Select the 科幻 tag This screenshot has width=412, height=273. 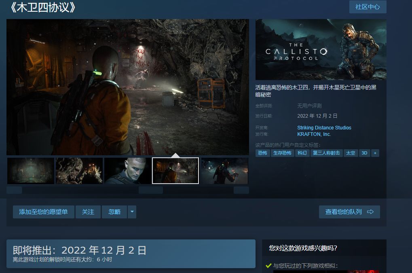(302, 153)
